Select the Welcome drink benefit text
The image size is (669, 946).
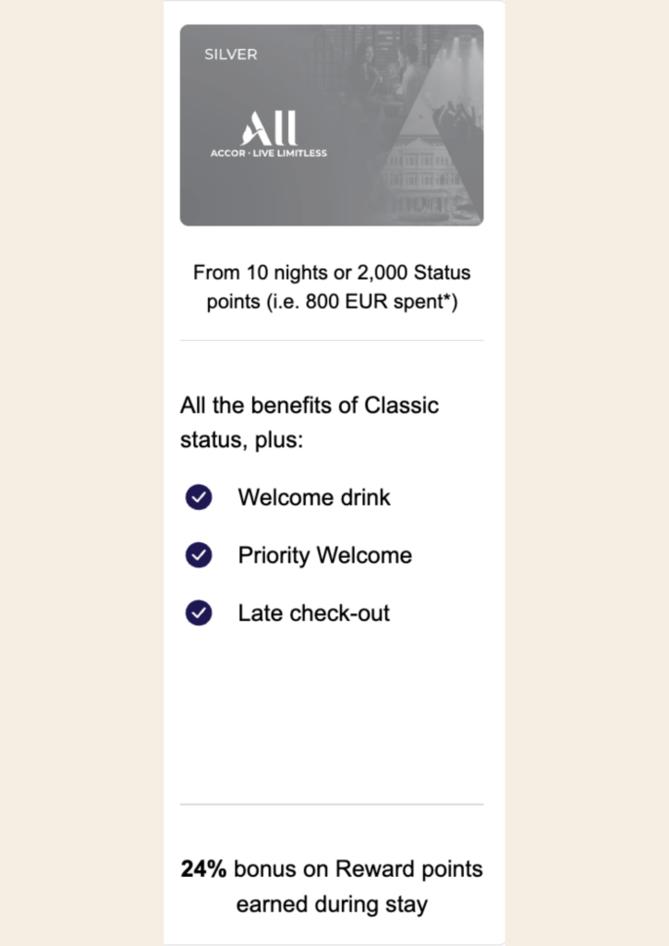pos(313,497)
